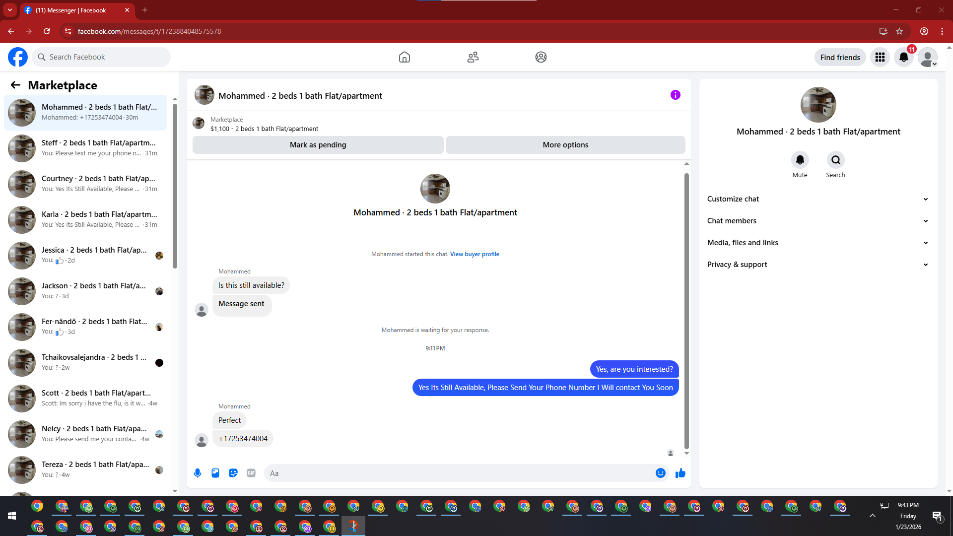
Task: Open Facebook notifications bell
Action: click(x=904, y=57)
